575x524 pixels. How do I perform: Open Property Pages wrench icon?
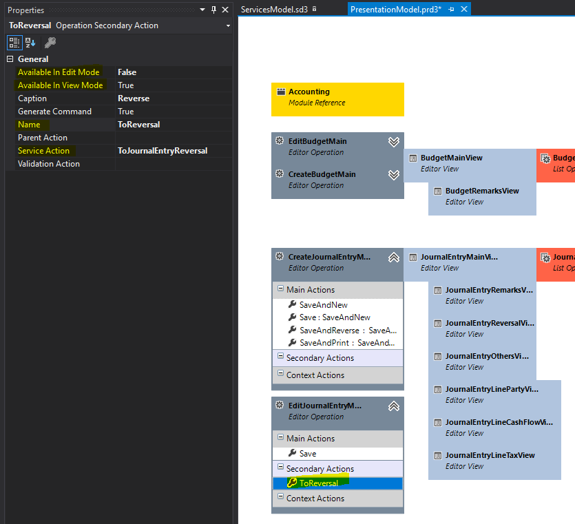point(50,43)
